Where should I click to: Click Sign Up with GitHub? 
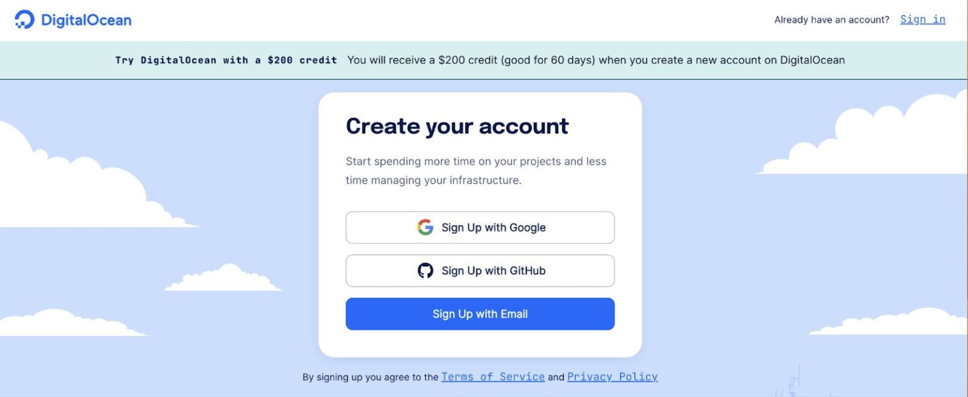(480, 271)
